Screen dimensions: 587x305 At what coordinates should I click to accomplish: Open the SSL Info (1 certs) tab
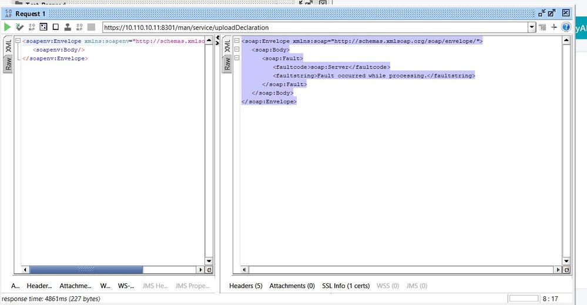[x=346, y=286]
